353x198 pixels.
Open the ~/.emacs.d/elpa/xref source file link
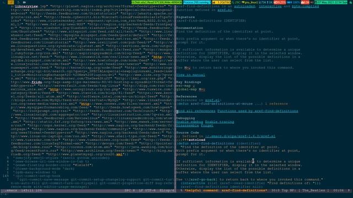pos(240,136)
